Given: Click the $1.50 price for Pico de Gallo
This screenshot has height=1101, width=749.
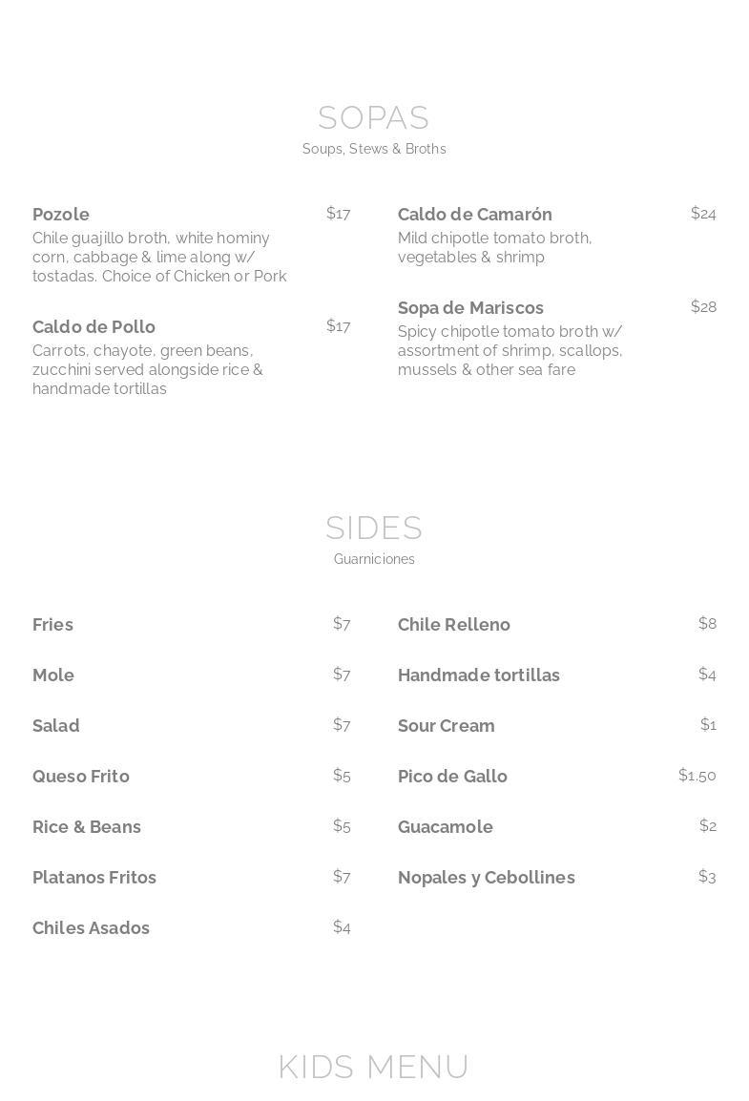Looking at the screenshot, I should pyautogui.click(x=697, y=776).
